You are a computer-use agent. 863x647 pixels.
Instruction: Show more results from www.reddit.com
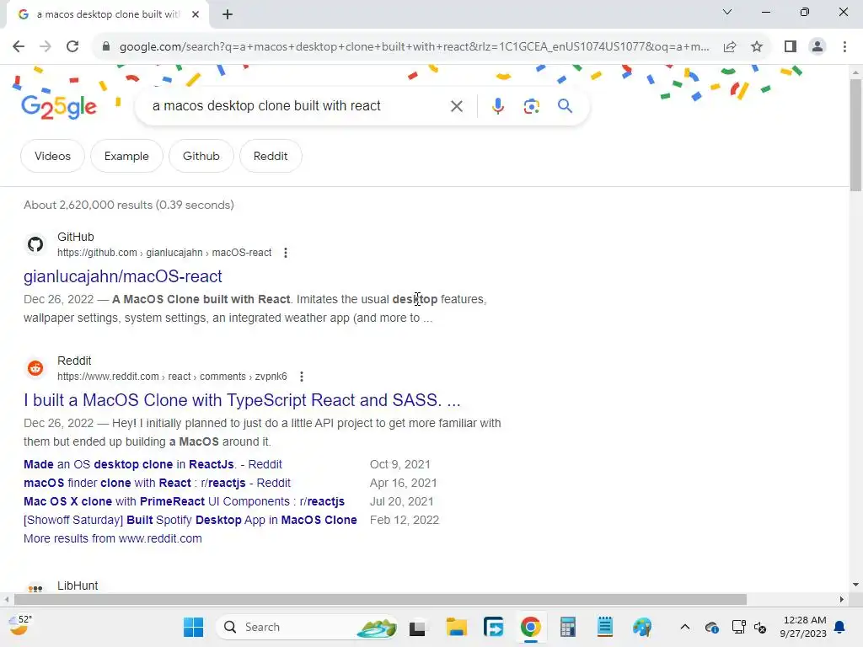point(113,538)
